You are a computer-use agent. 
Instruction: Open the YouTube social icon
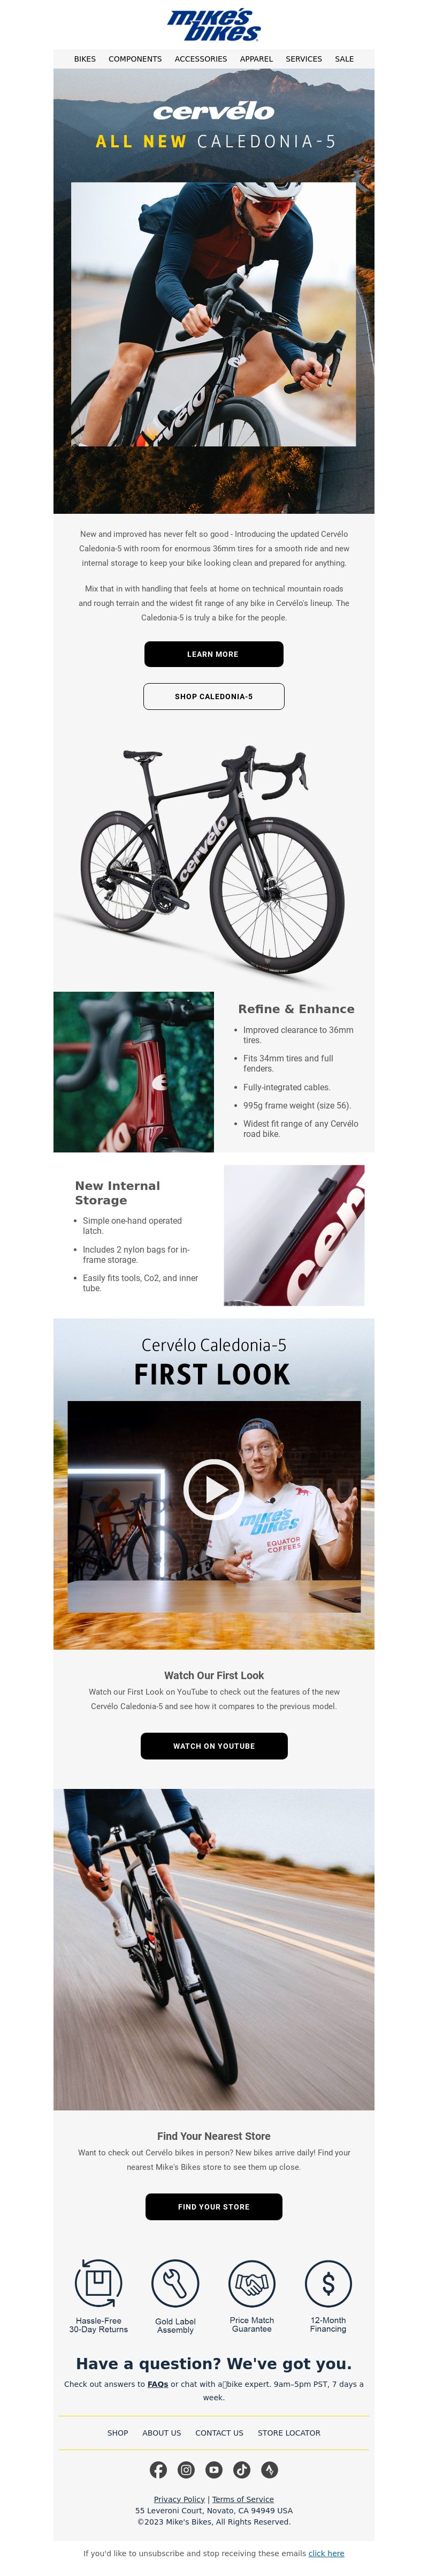pyautogui.click(x=213, y=2469)
